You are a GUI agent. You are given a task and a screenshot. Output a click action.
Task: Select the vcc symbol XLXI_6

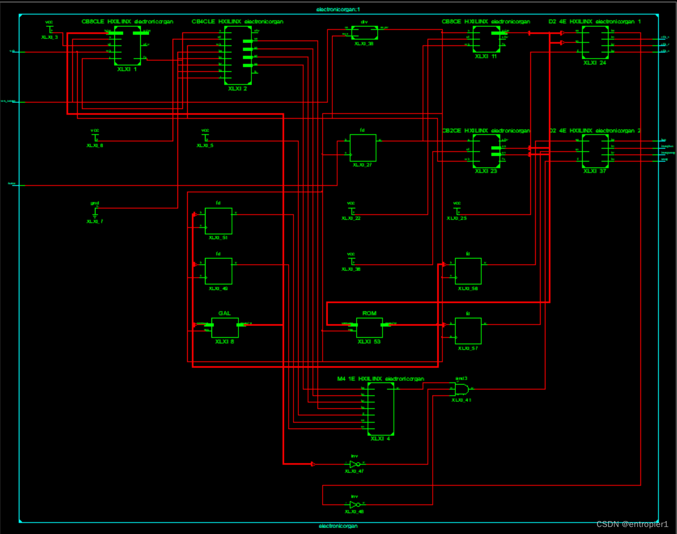(95, 137)
